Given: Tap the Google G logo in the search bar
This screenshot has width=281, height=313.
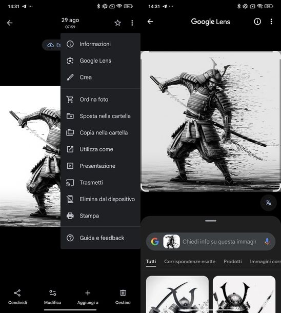Looking at the screenshot, I should pyautogui.click(x=155, y=242).
